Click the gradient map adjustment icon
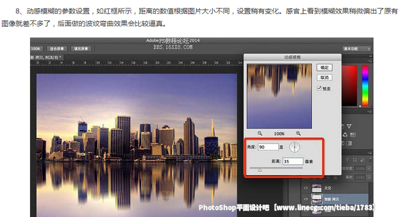This screenshot has height=217, width=403. click(349, 143)
